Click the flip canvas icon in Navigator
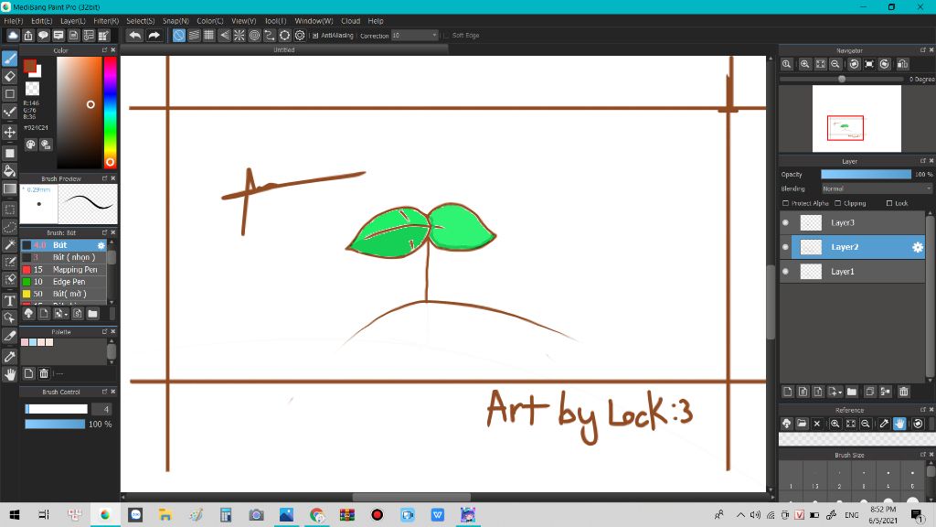Viewport: 936px width, 527px height. click(902, 64)
